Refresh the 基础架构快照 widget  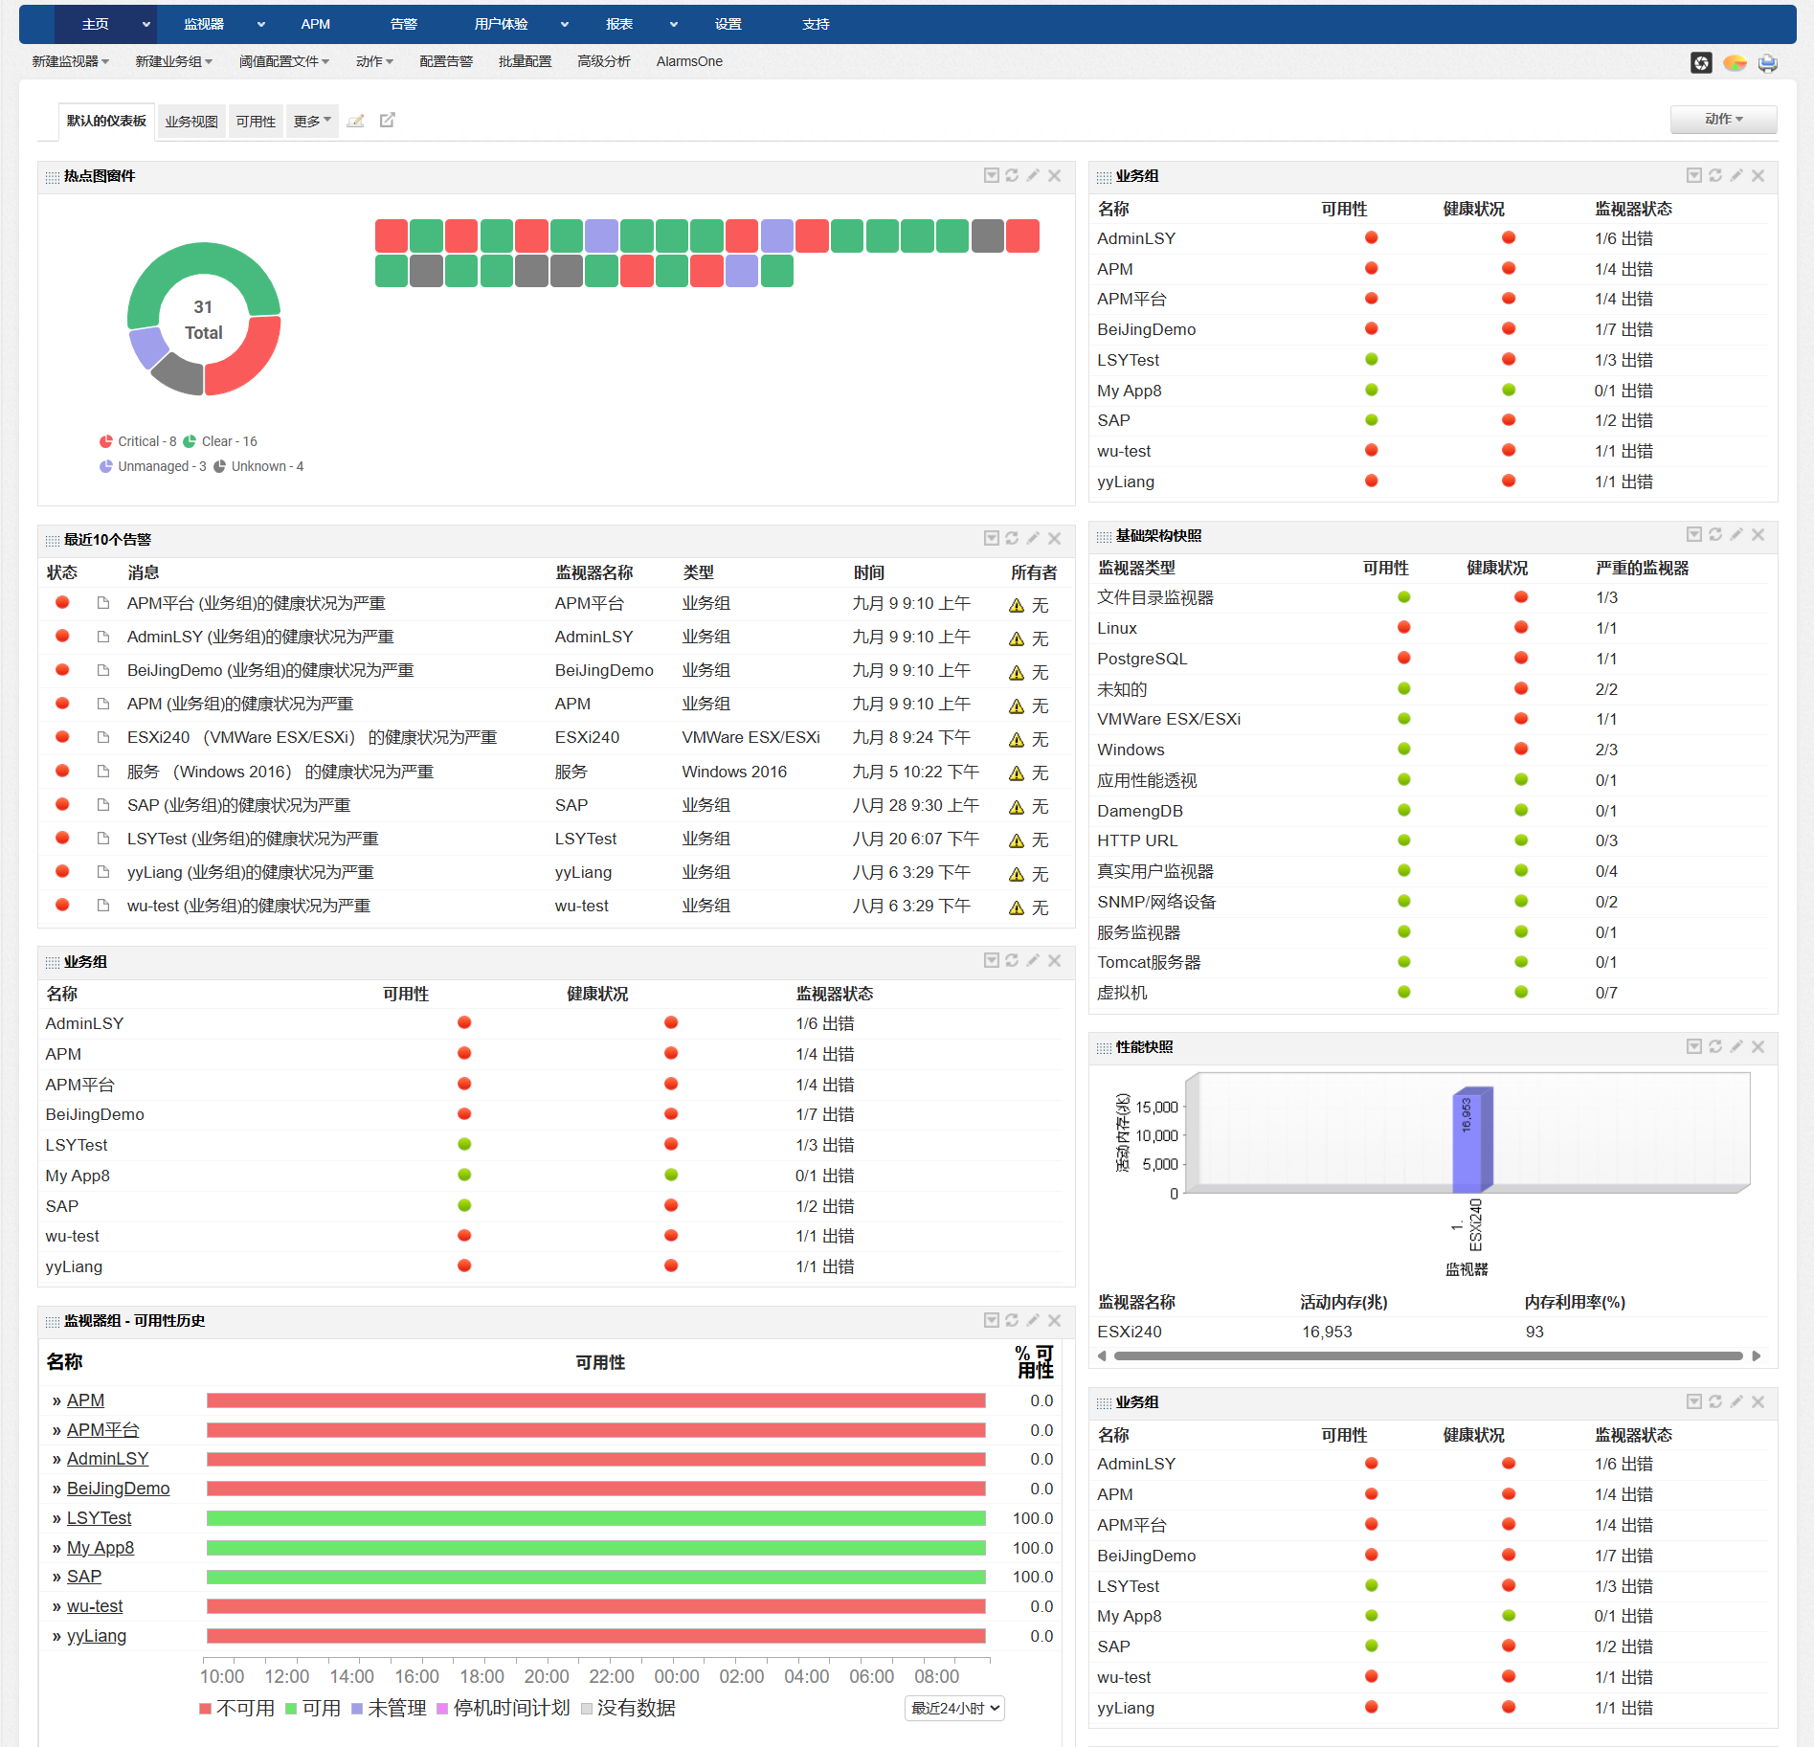click(x=1715, y=534)
